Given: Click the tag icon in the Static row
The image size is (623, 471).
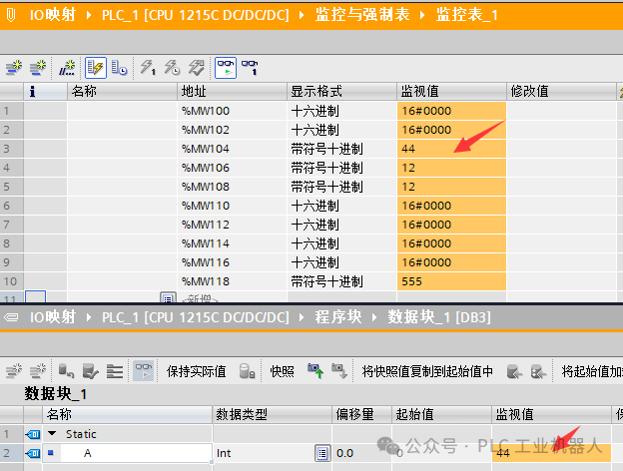Looking at the screenshot, I should click(33, 434).
